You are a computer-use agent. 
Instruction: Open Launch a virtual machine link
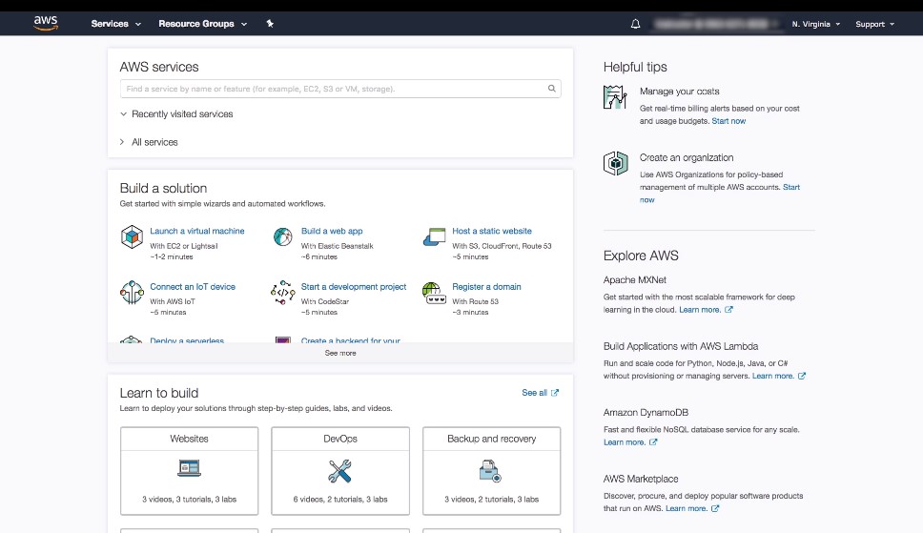[x=197, y=231]
